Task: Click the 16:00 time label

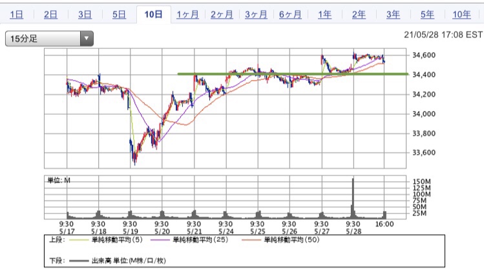Action: (x=384, y=224)
